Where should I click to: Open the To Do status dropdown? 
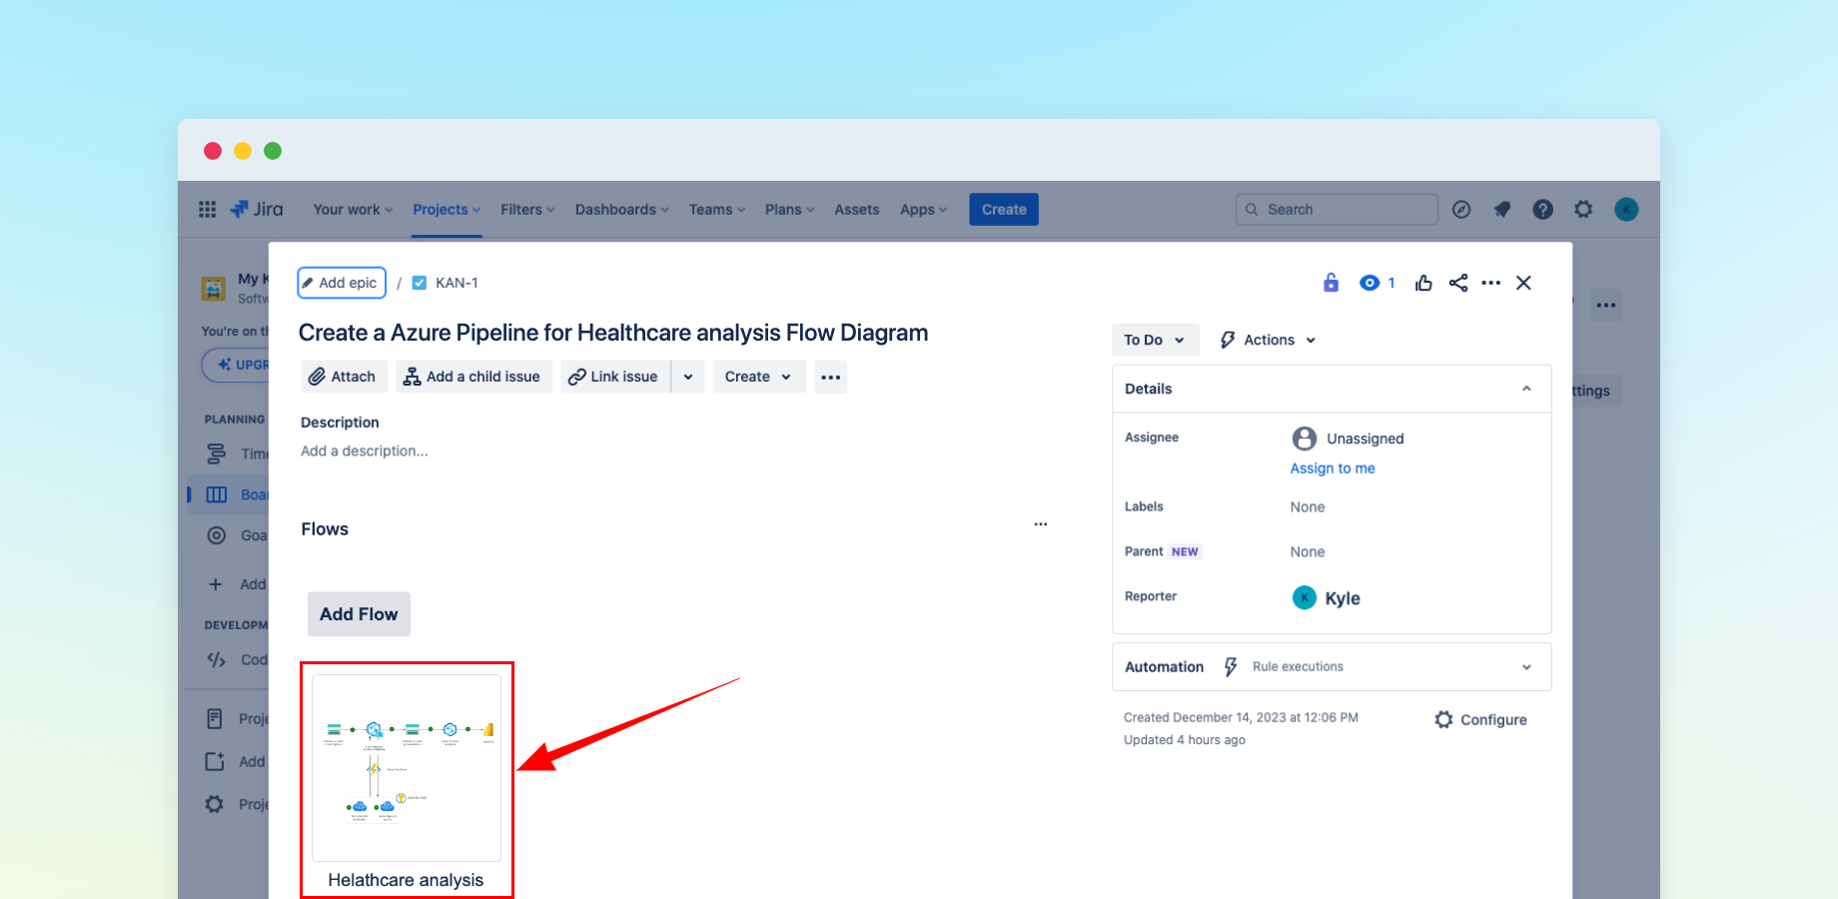pos(1155,340)
